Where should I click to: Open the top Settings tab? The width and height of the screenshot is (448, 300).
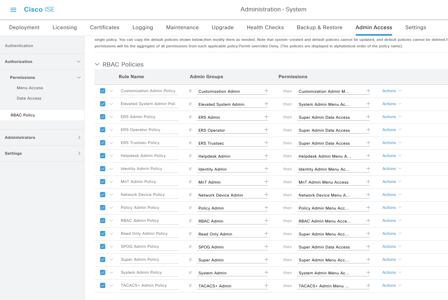point(416,28)
